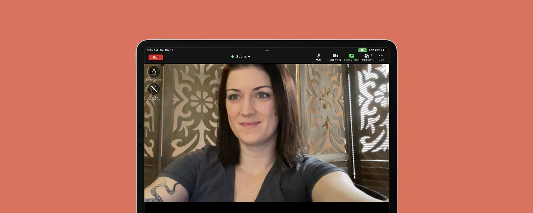This screenshot has width=533, height=213.
Task: Open the Participants panel
Action: (367, 57)
